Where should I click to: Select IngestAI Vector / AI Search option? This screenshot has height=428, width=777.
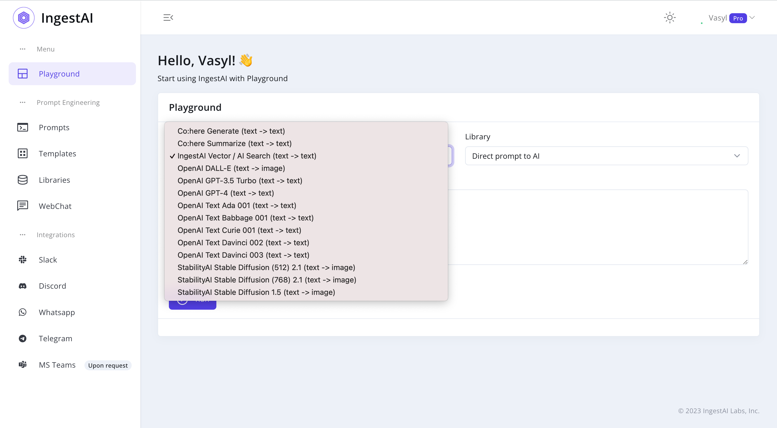tap(306, 156)
